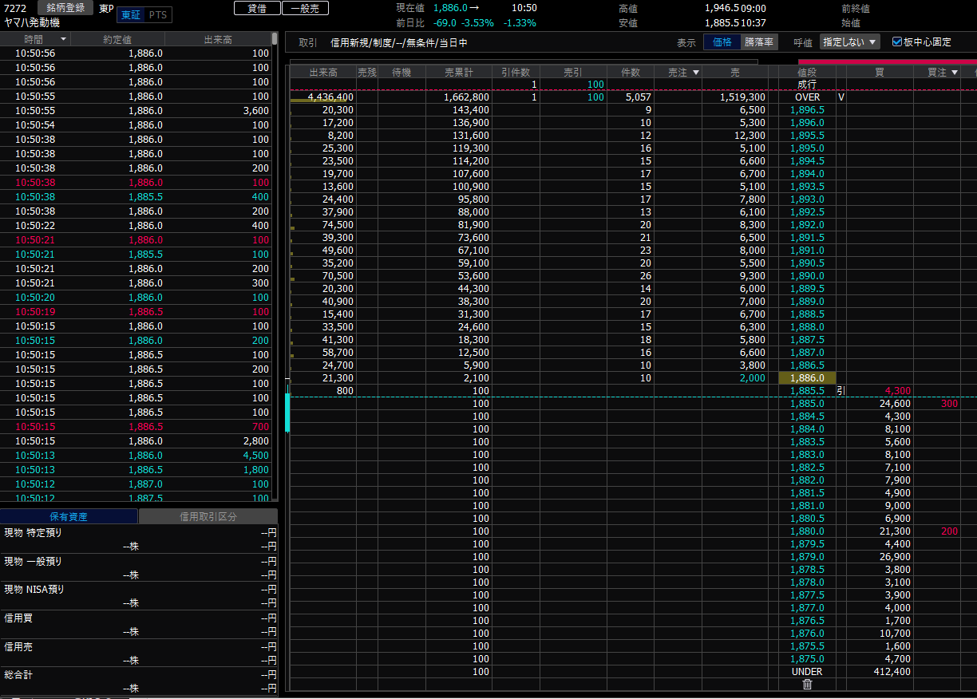Click the 売累計 column header
This screenshot has height=699, width=977.
459,73
